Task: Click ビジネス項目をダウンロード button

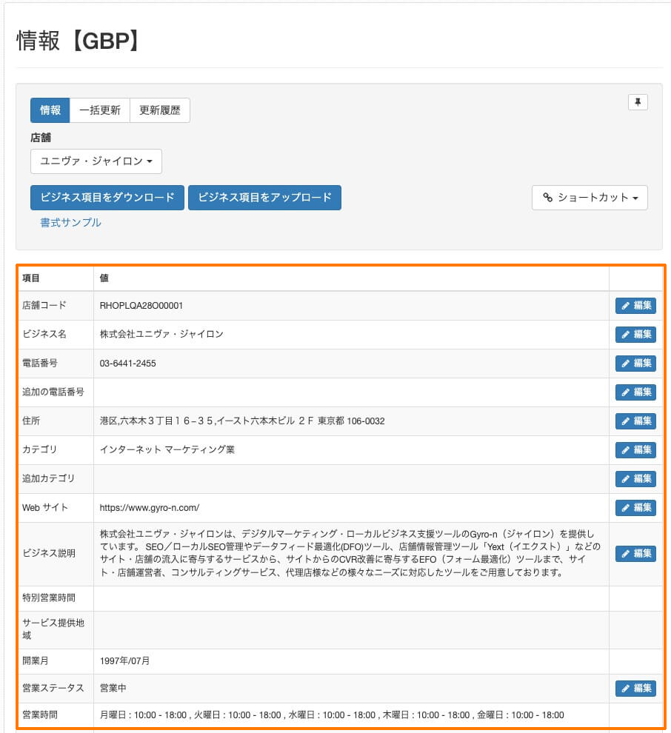Action: 107,198
